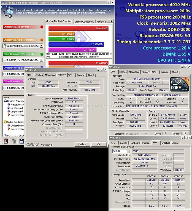
Task: Click the red color swatch for Chipset/Memoria corrente
Action: [x=42, y=27]
